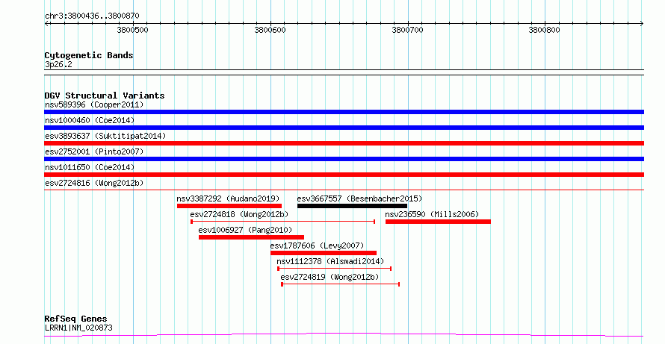The image size is (665, 344).
Task: Open variant esv3667557 (Besenbacher2015) label
Action: coord(359,198)
